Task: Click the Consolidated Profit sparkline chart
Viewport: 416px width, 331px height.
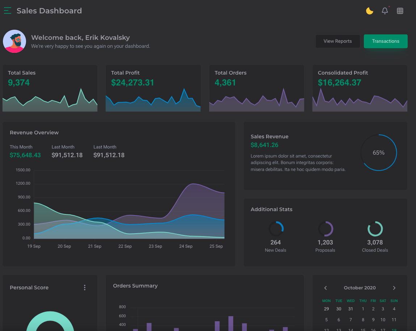Action: pyautogui.click(x=360, y=102)
